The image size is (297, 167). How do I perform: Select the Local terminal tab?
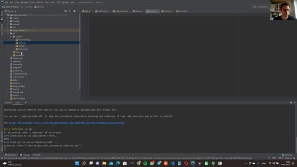pyautogui.click(x=17, y=103)
